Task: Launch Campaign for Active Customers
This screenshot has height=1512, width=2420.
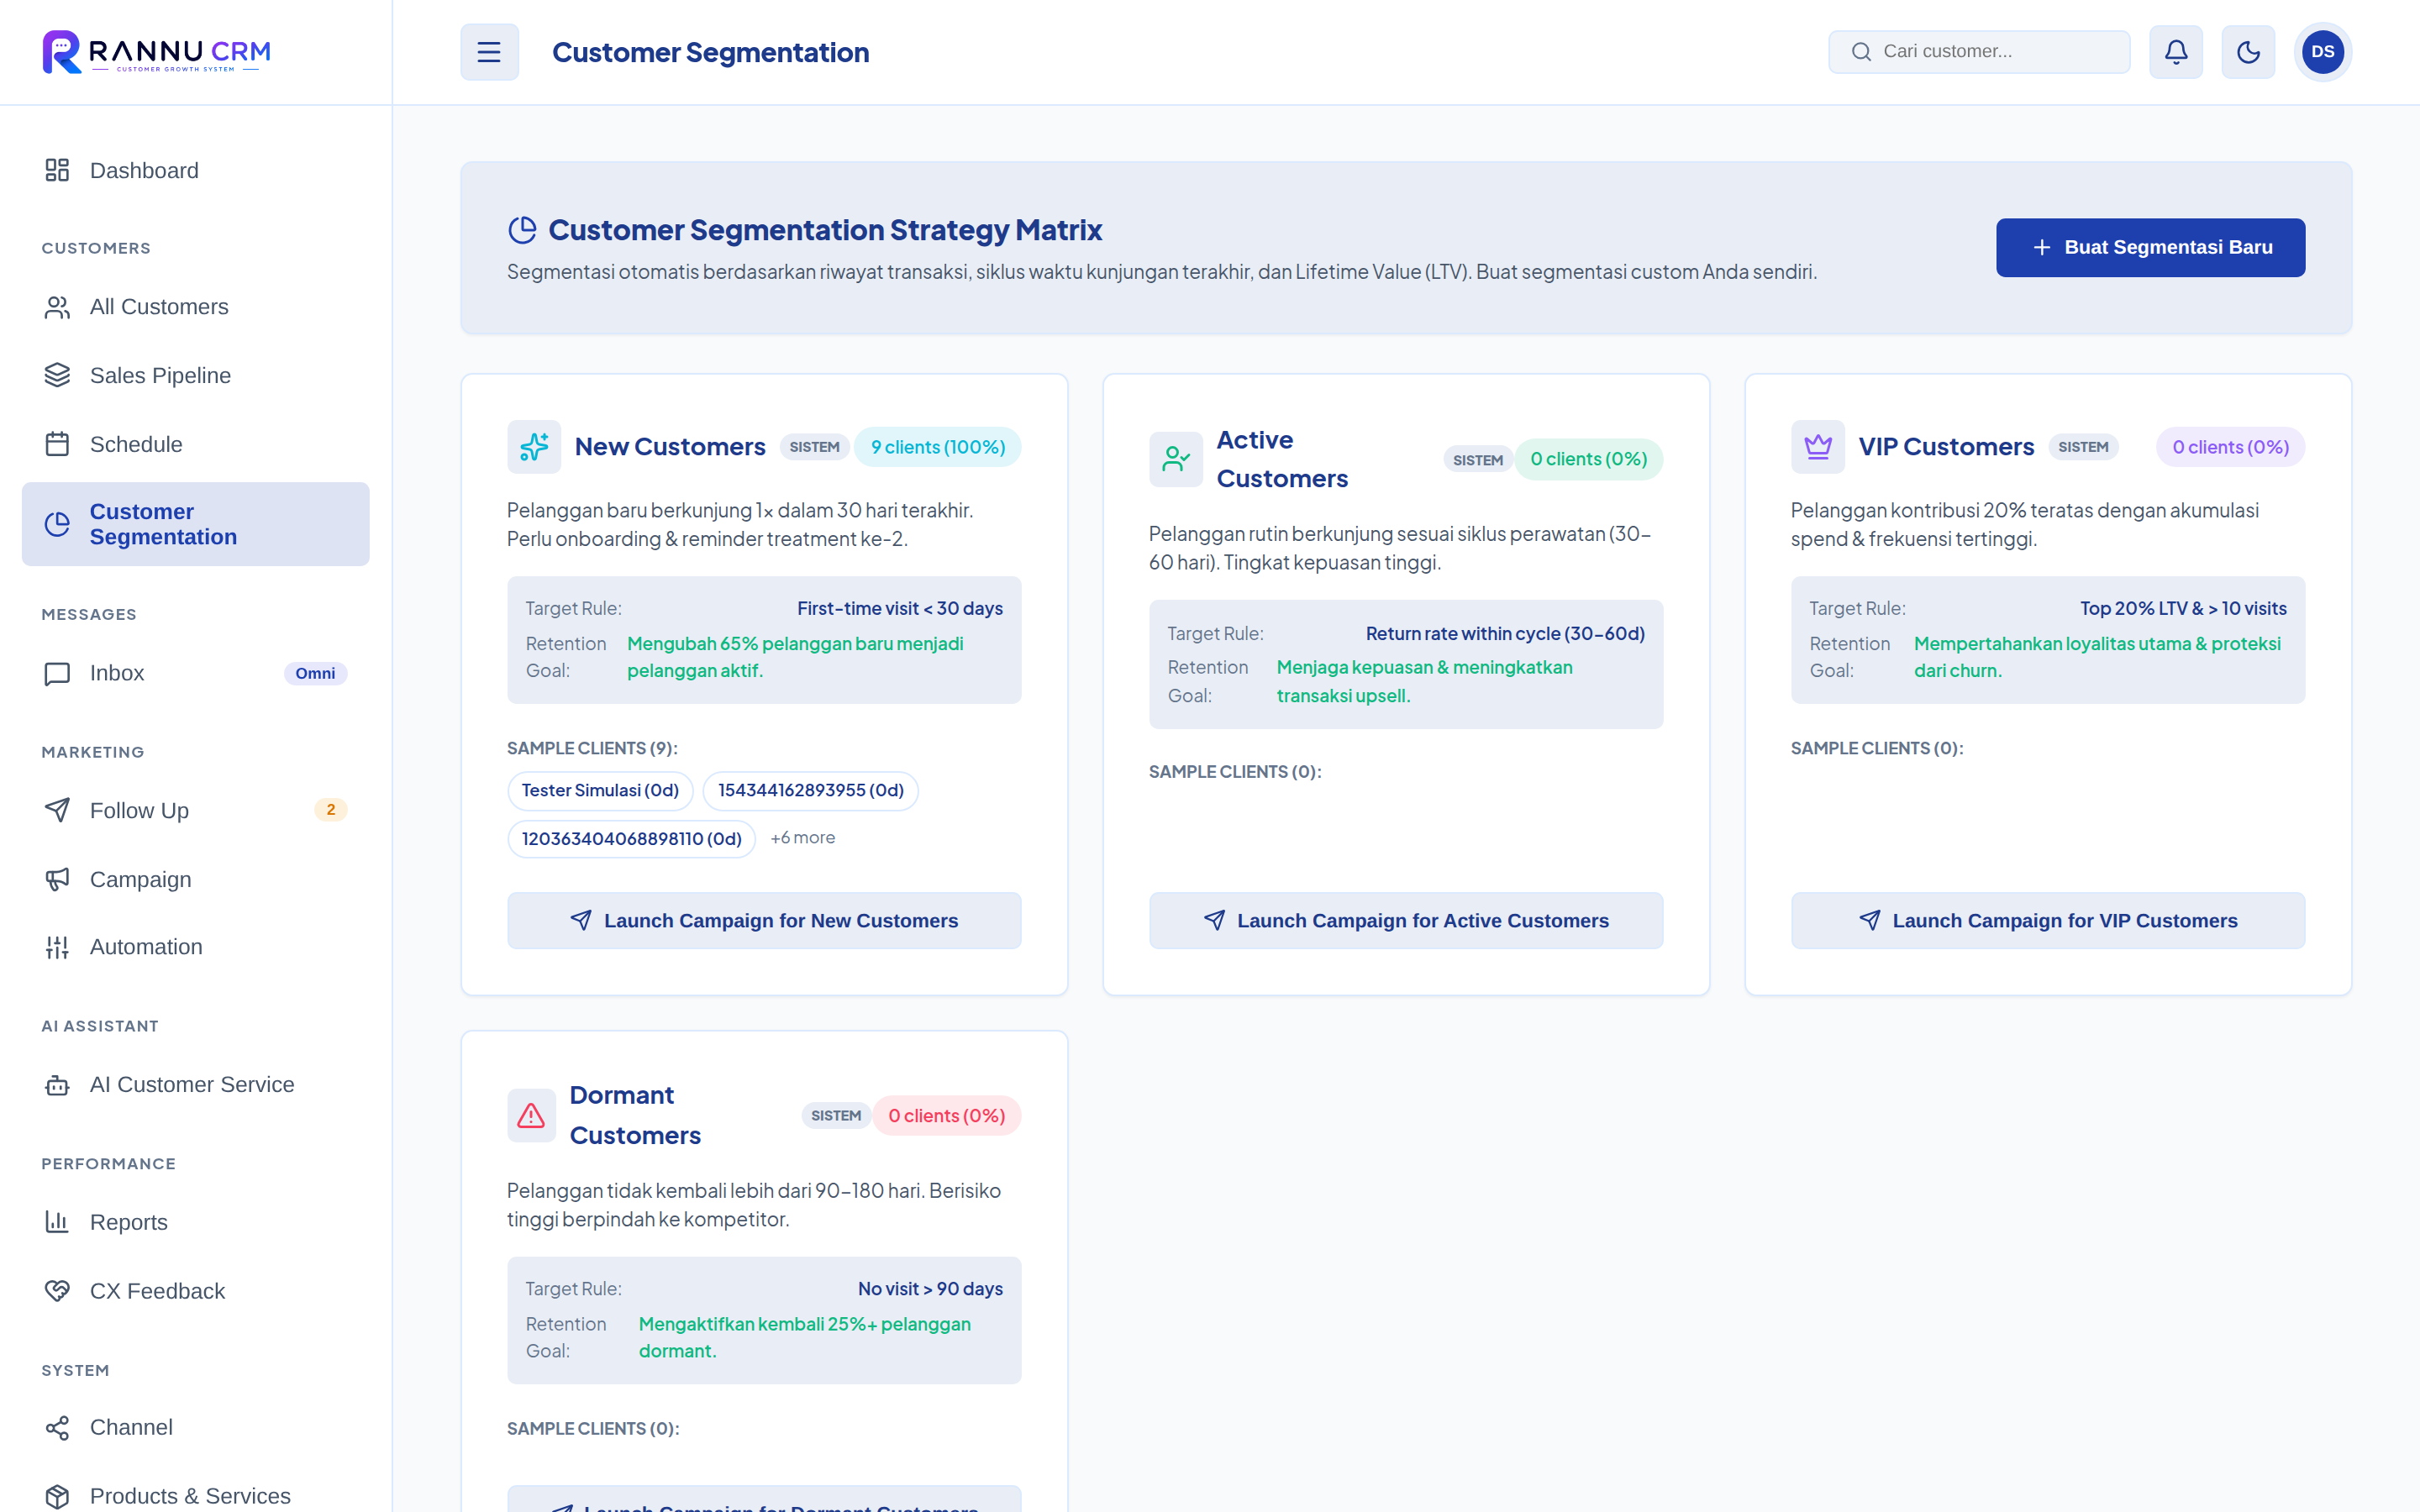Action: (1405, 920)
